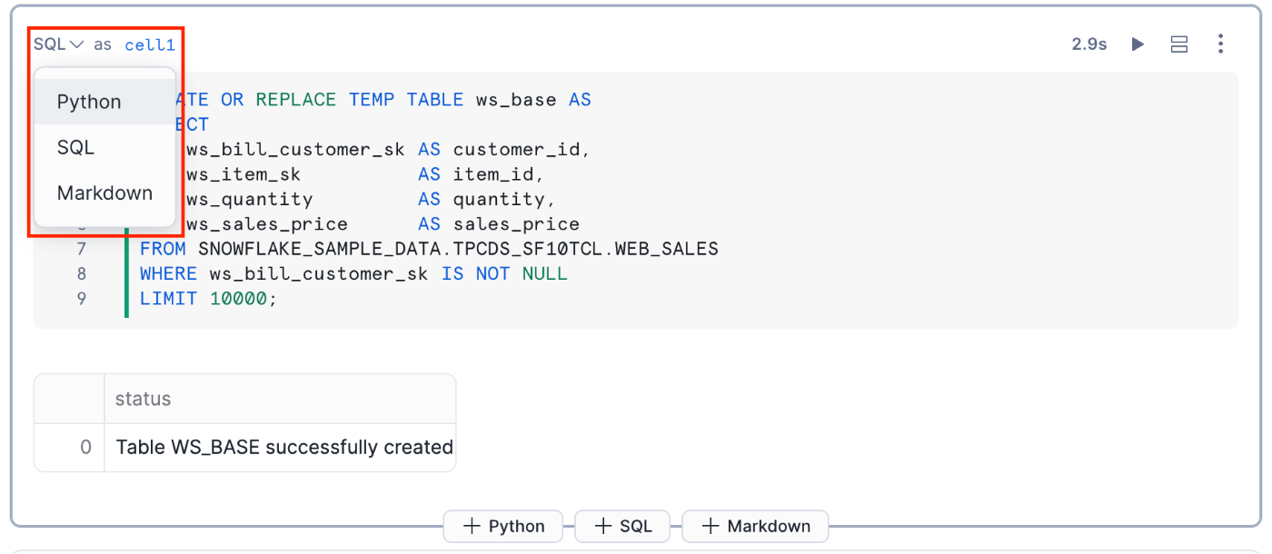Click the 2.9s execution time label
Image resolution: width=1272 pixels, height=554 pixels.
pyautogui.click(x=1089, y=44)
